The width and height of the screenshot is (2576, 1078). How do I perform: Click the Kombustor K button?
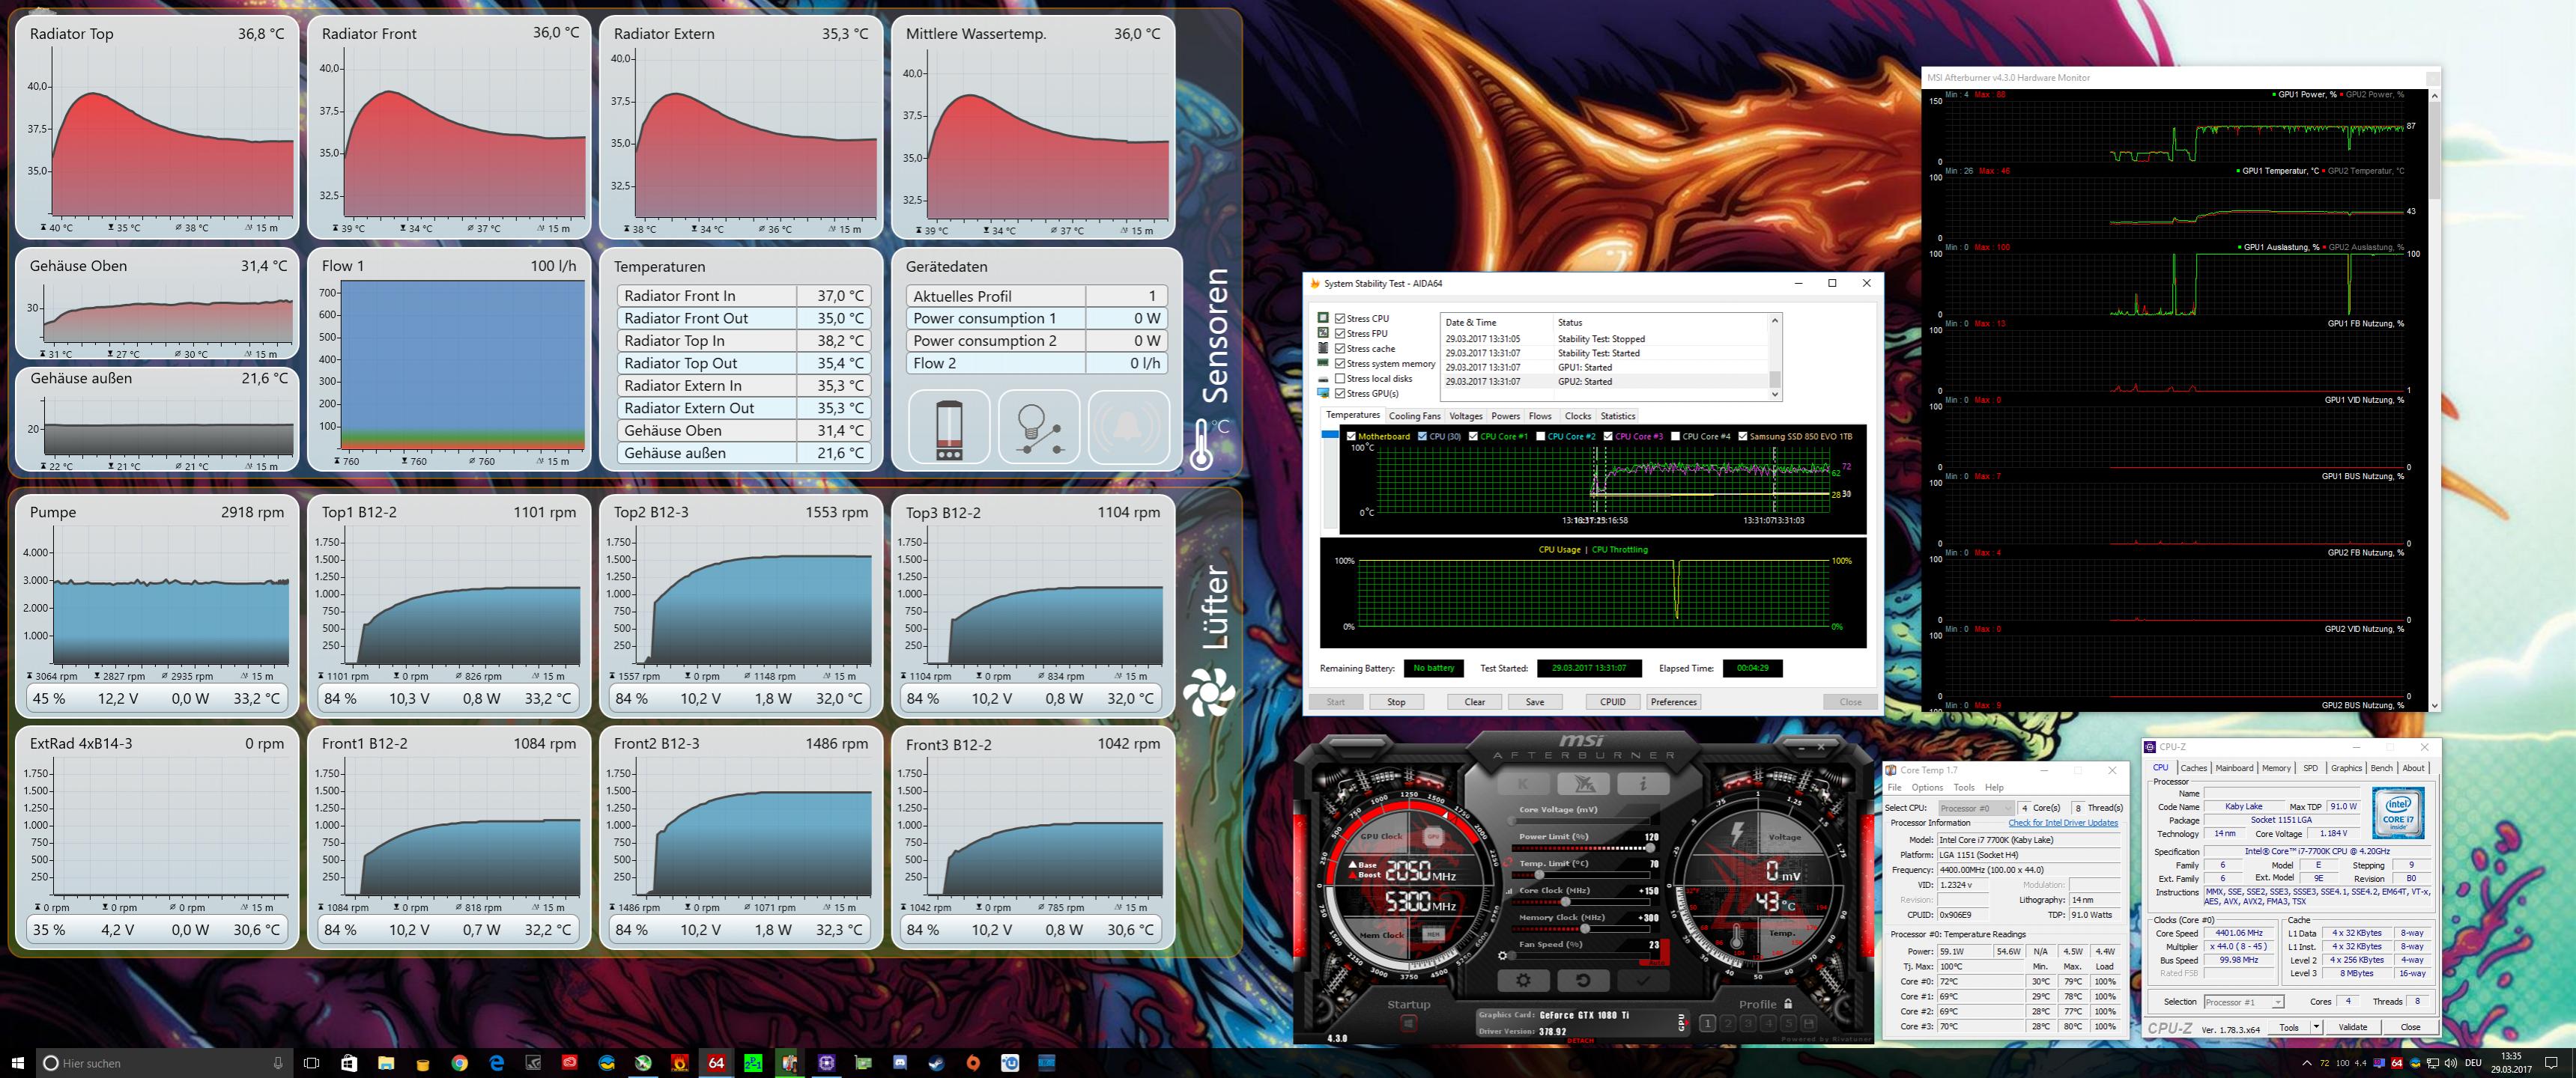[1523, 783]
